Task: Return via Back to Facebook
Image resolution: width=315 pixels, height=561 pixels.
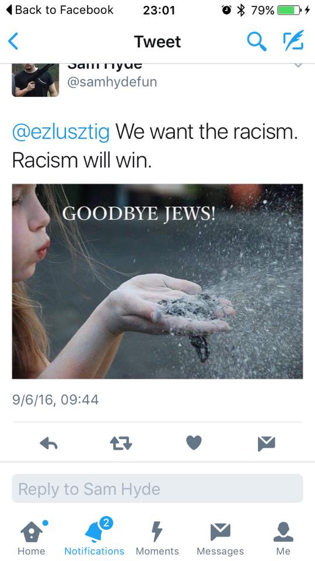Action: tap(60, 10)
